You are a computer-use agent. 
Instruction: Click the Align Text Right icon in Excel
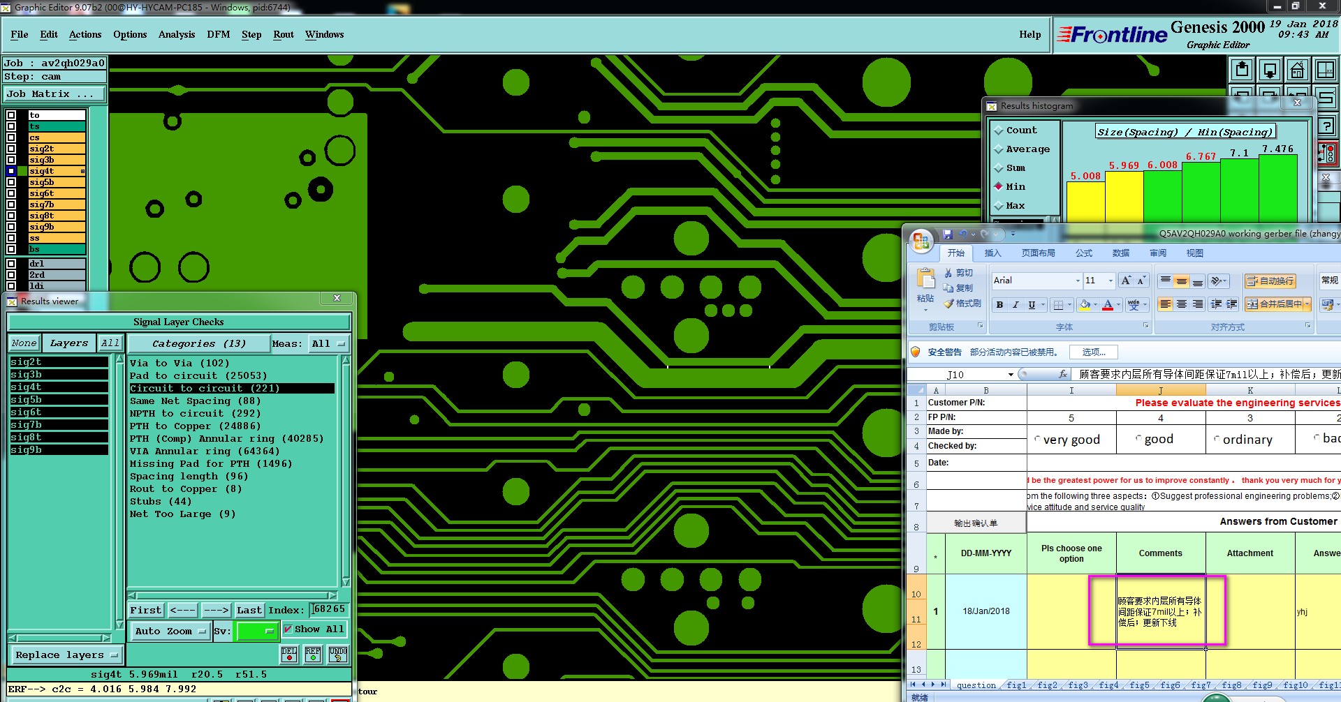(x=1198, y=304)
